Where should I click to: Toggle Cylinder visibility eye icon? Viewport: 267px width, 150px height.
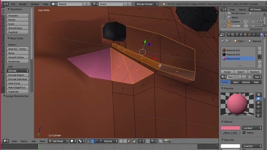pyautogui.click(x=253, y=26)
